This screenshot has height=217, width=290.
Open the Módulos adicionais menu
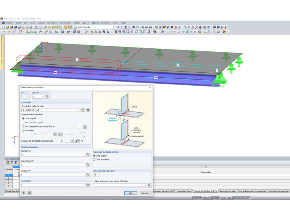(101, 23)
